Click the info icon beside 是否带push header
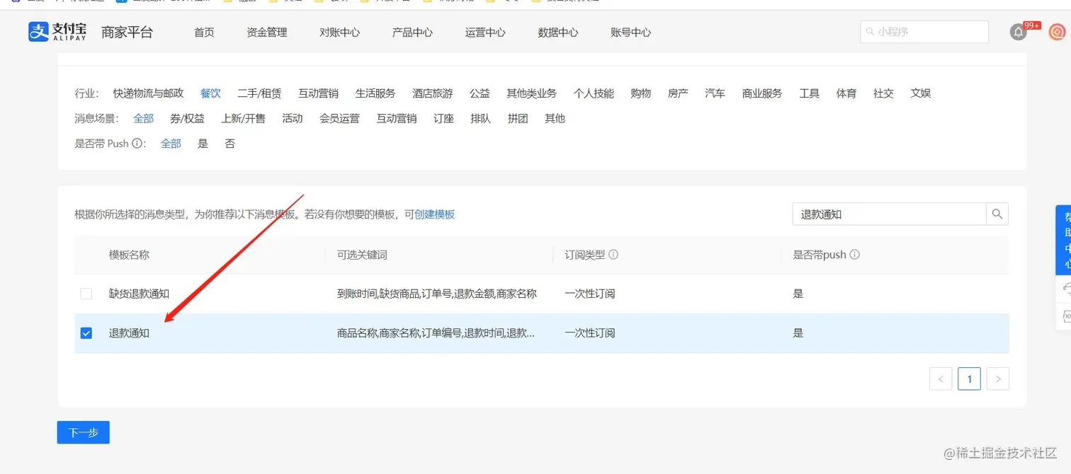 click(x=854, y=255)
